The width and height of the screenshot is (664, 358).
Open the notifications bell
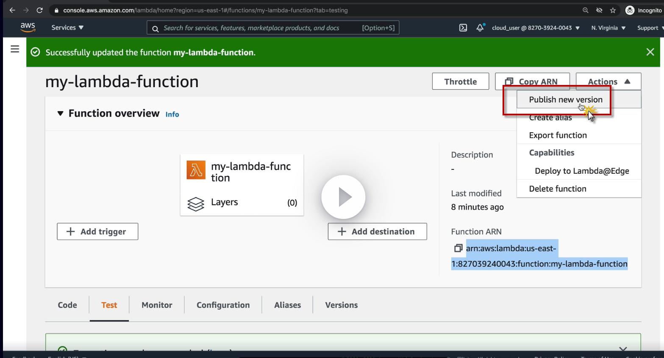click(x=480, y=28)
